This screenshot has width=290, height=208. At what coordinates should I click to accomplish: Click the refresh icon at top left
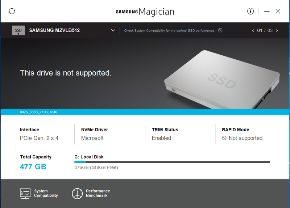tap(12, 11)
